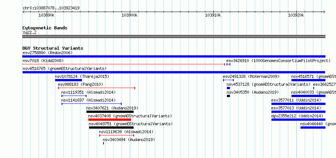The height and width of the screenshot is (158, 336).
Task: Select the black nsv4049751 feature bar
Action: click(x=111, y=128)
